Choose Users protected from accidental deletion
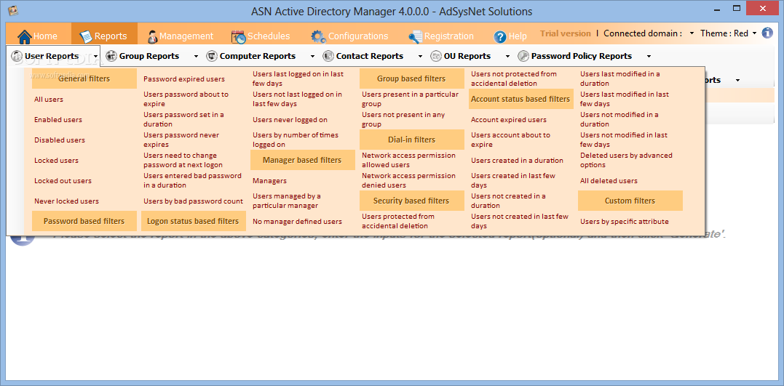Image resolution: width=784 pixels, height=386 pixels. pos(398,221)
